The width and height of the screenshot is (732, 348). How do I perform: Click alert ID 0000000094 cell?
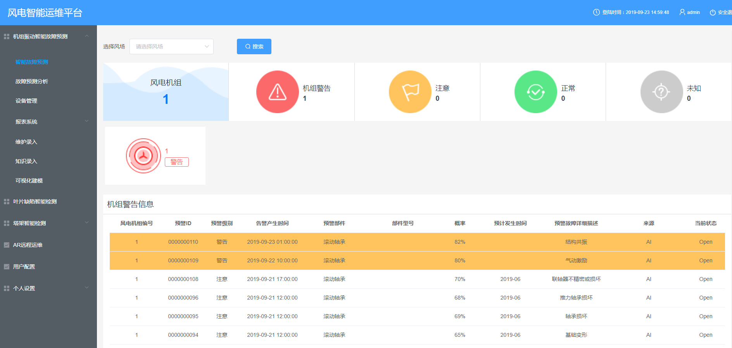pyautogui.click(x=183, y=335)
